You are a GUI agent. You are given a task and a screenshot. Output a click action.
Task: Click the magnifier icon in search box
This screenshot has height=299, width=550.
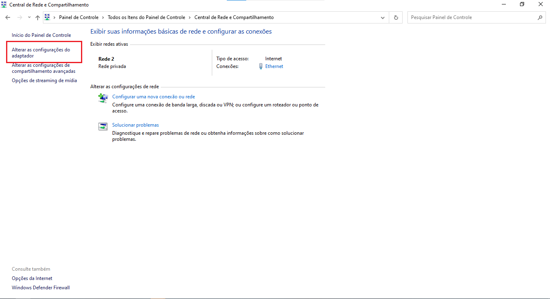(x=540, y=17)
